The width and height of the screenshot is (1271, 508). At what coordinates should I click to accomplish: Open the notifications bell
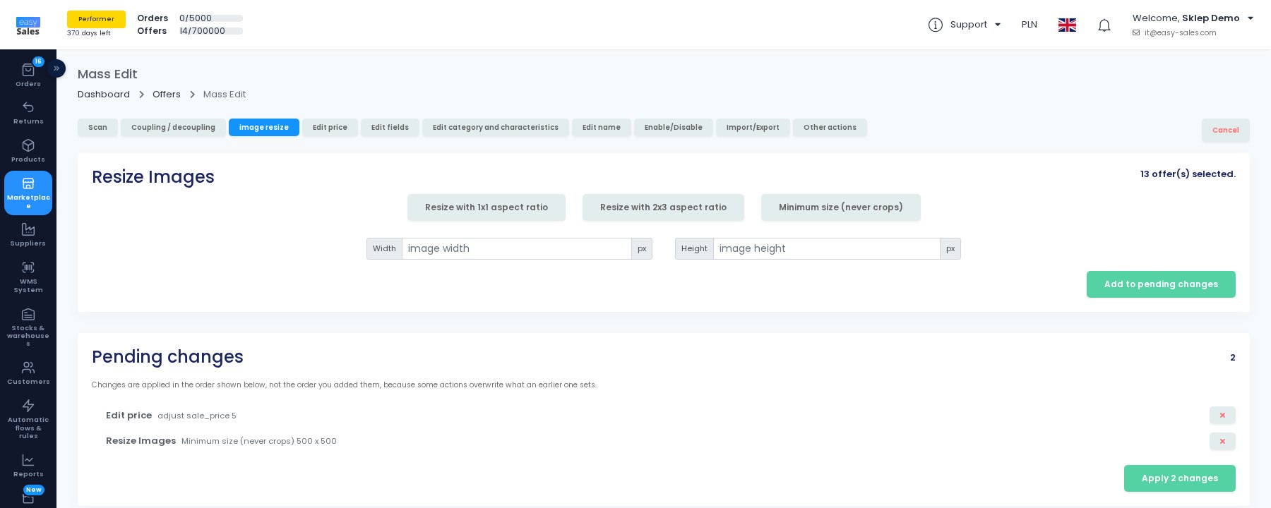tap(1104, 25)
